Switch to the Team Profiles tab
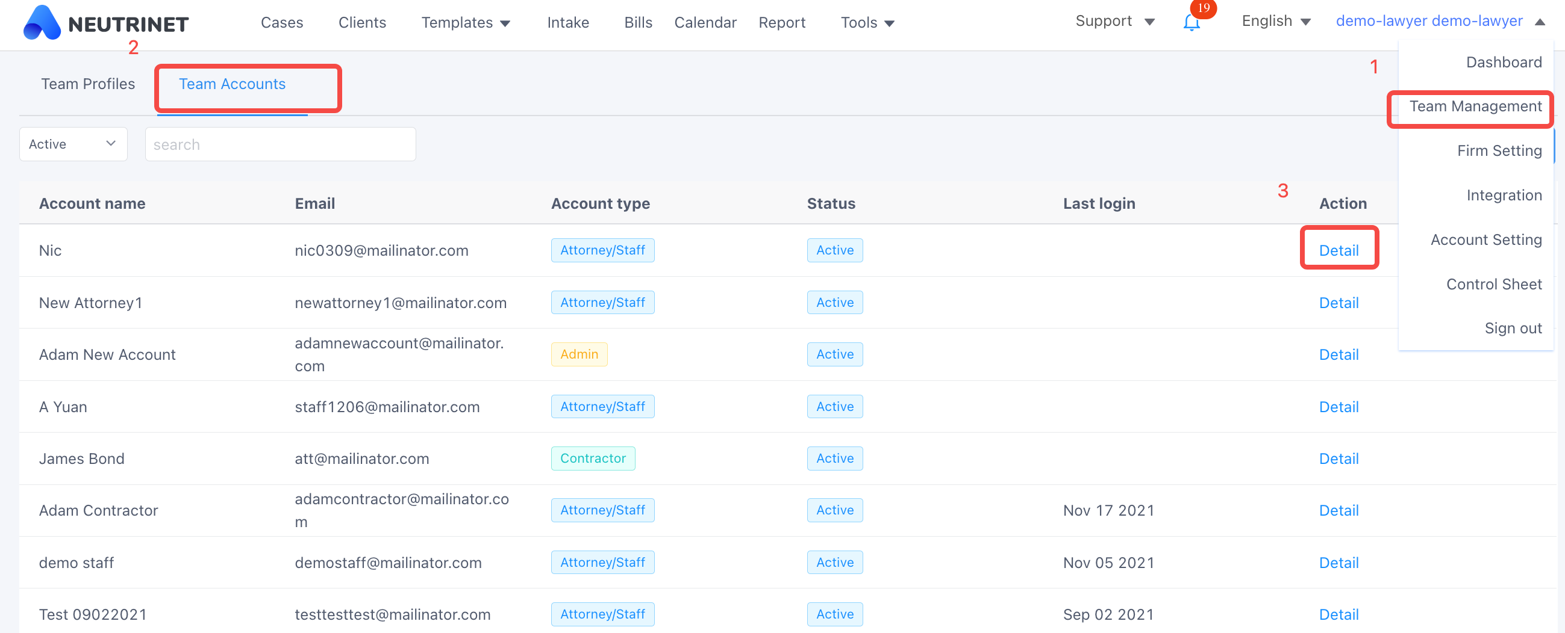This screenshot has height=633, width=1565. (x=88, y=84)
